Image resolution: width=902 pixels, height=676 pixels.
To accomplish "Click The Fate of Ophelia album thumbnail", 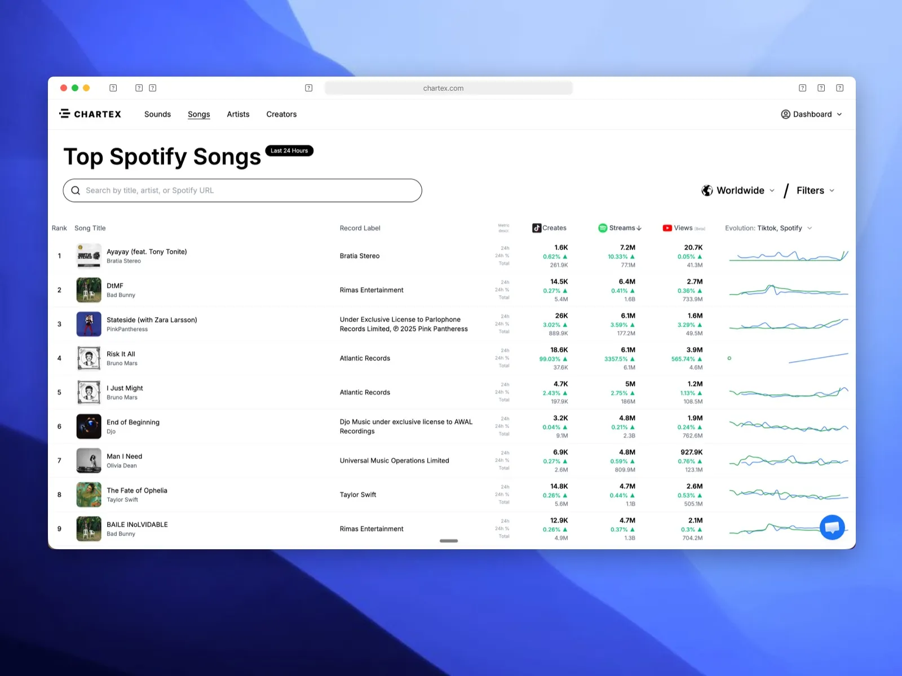I will pos(89,495).
